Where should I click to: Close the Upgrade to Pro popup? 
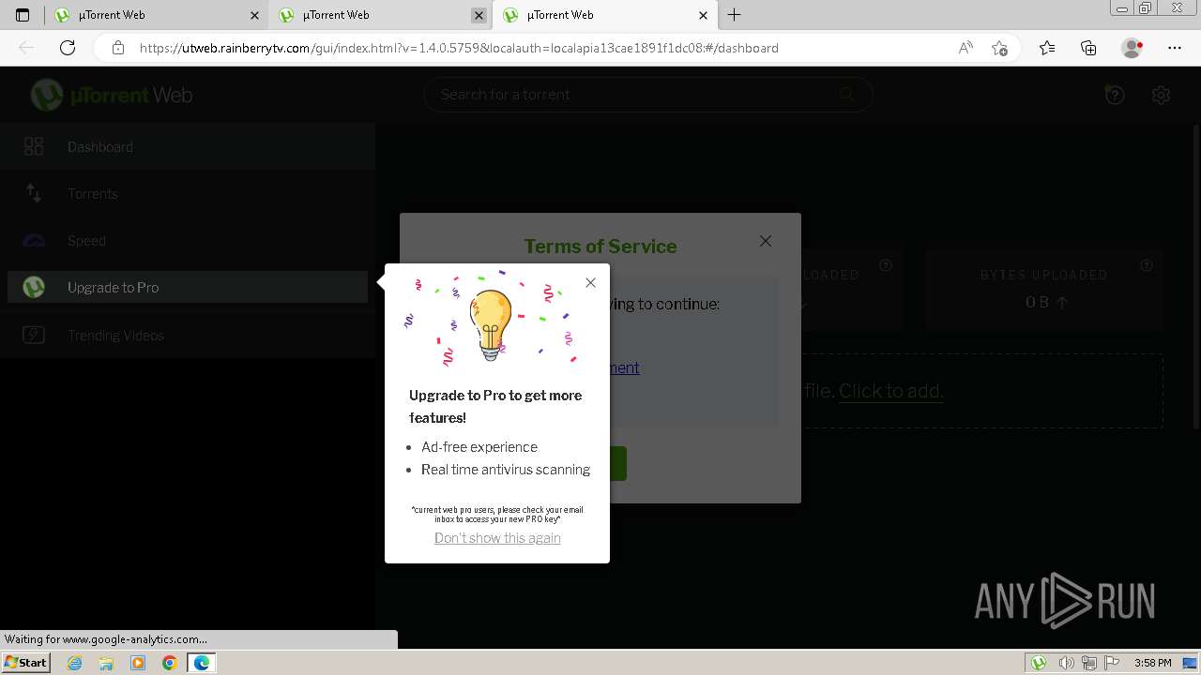(x=590, y=282)
